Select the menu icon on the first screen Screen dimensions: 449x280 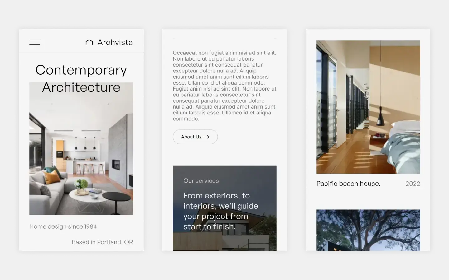coord(35,42)
